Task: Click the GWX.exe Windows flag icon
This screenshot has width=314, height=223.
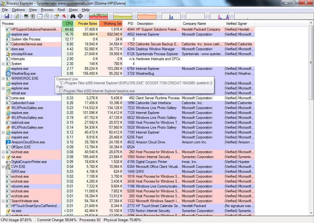Action: [8, 172]
